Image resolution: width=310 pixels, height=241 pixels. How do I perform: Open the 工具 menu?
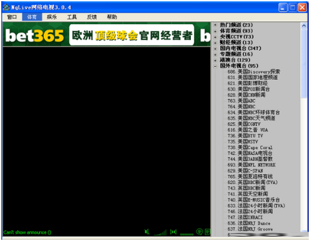point(72,17)
